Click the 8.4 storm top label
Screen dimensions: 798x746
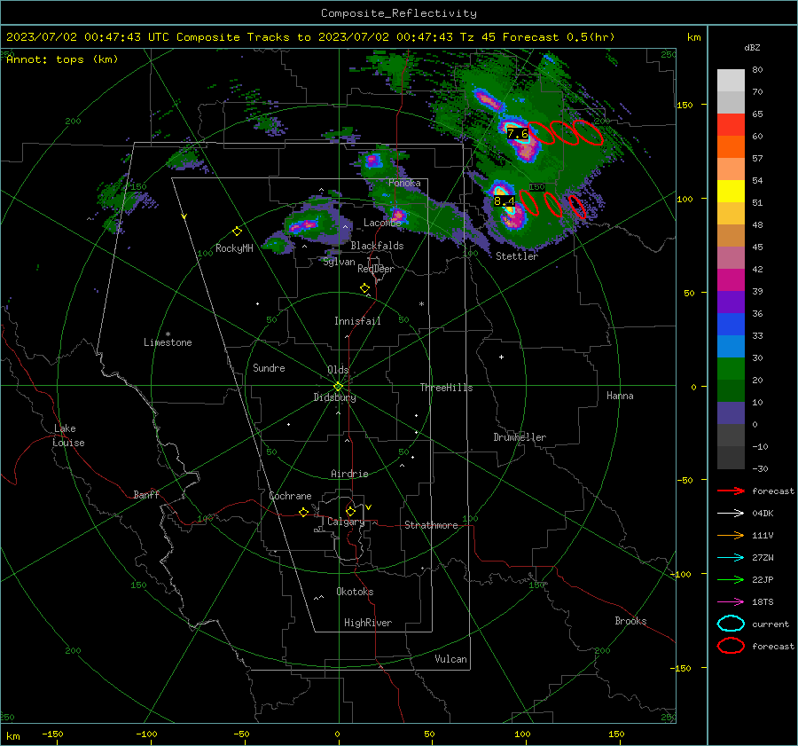click(505, 200)
